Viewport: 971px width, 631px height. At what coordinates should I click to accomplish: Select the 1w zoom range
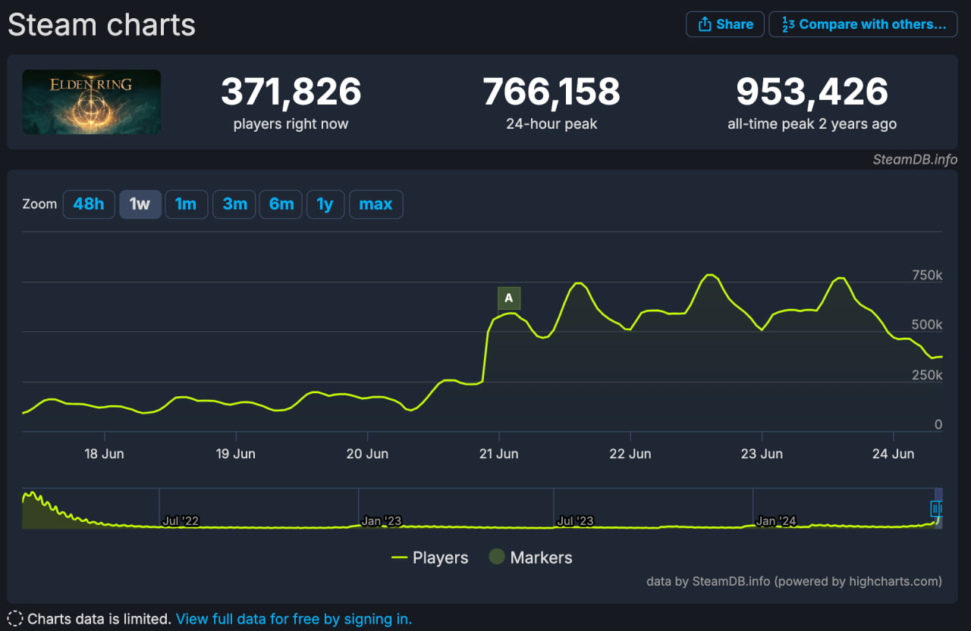click(x=140, y=204)
